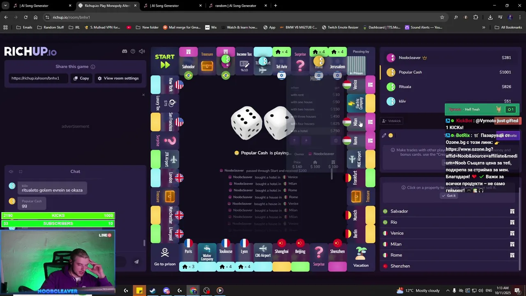Show hidden system tray icons

coord(448,291)
